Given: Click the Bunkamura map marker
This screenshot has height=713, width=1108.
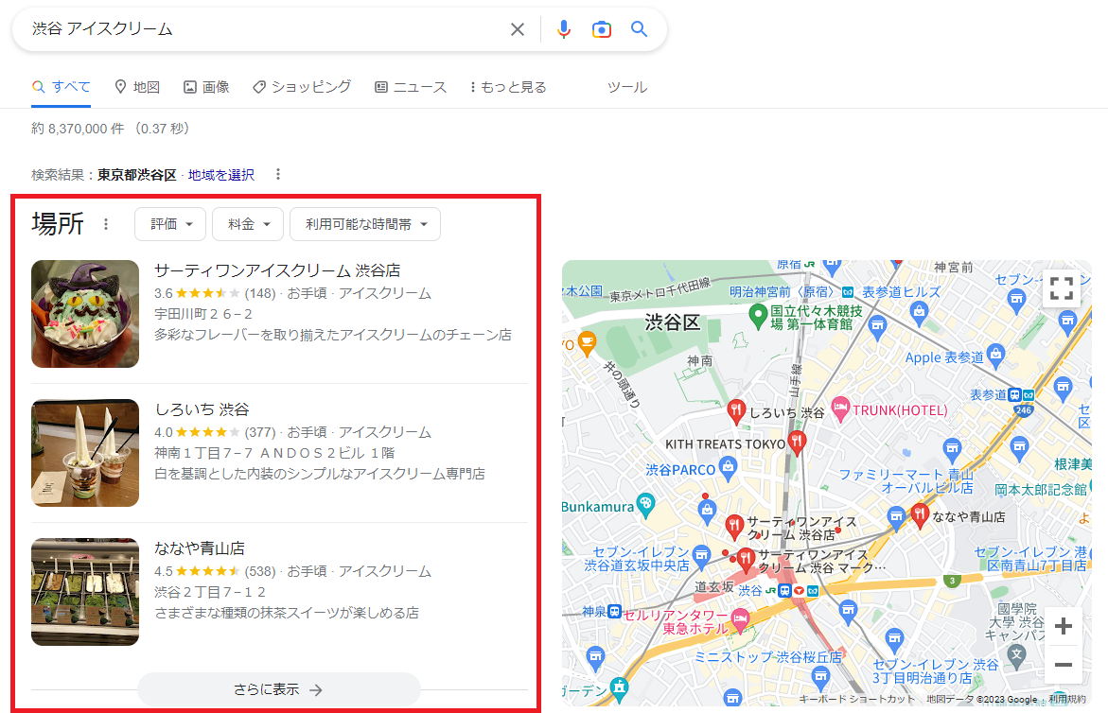Looking at the screenshot, I should tap(645, 504).
